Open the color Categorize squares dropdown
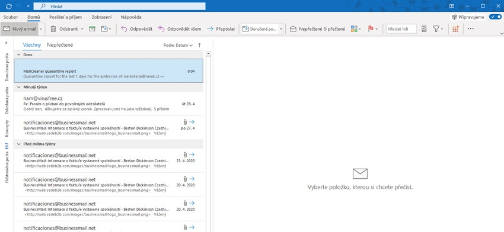The width and height of the screenshot is (504, 232). (356, 29)
